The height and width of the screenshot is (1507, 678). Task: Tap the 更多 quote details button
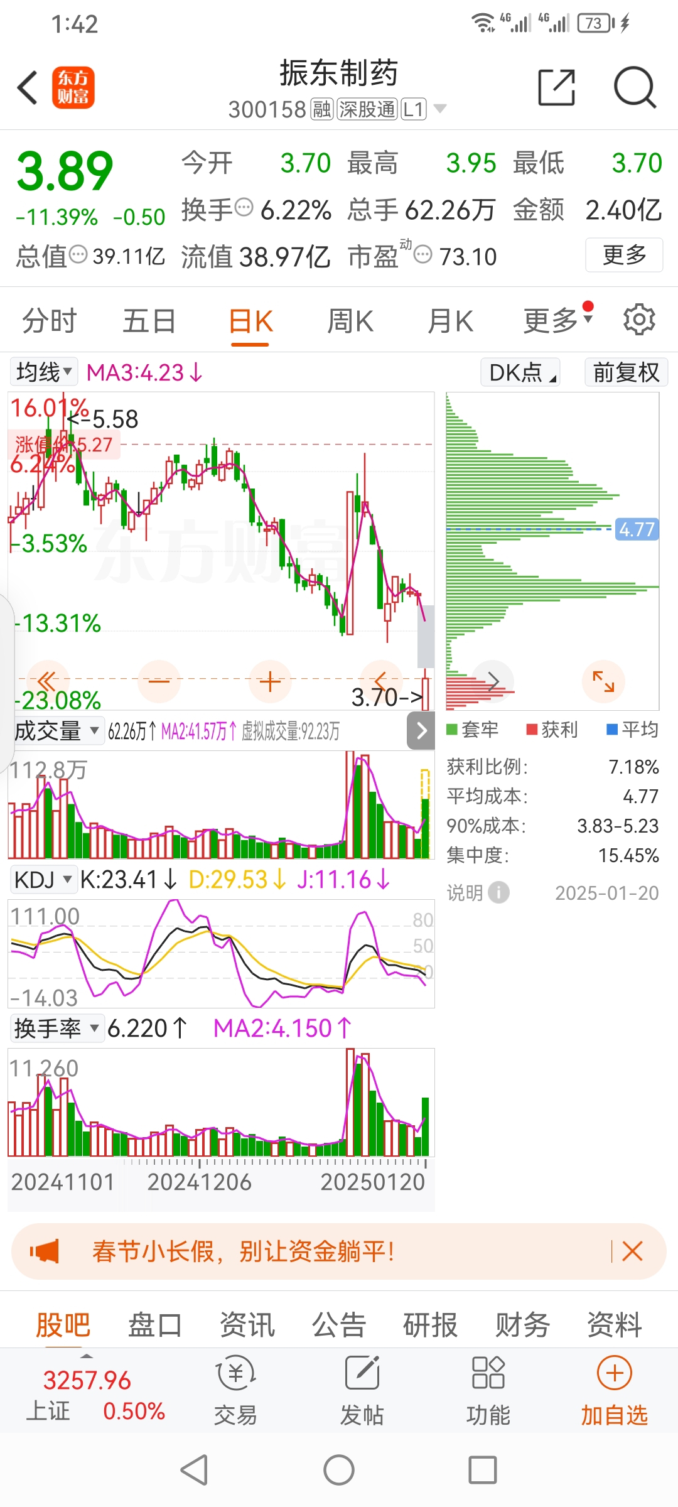[x=624, y=254]
